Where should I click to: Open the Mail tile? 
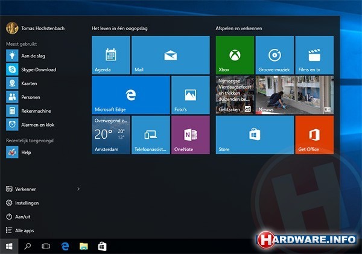(x=170, y=55)
